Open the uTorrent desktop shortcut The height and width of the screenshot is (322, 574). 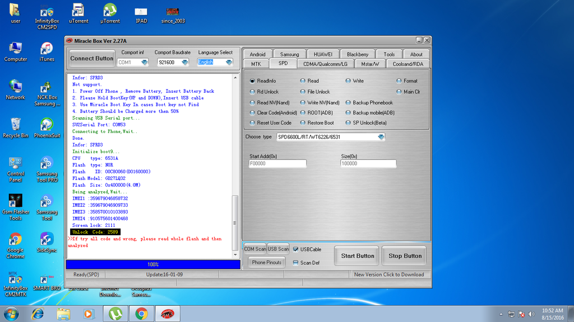click(x=78, y=13)
